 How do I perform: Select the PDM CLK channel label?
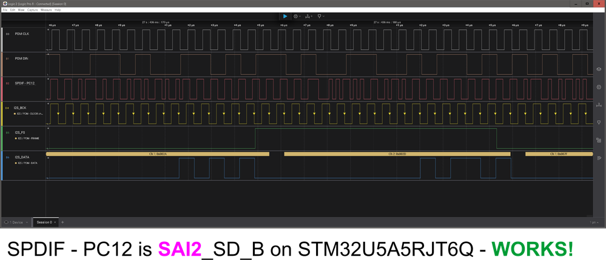[22, 34]
